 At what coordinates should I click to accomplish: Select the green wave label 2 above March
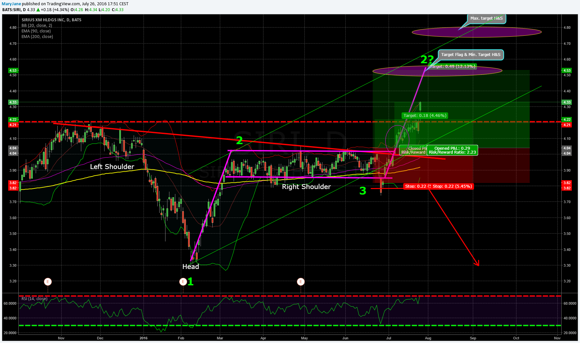[240, 141]
